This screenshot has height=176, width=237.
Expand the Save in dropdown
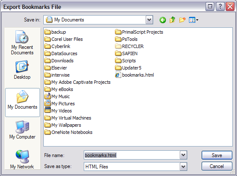click(x=149, y=20)
